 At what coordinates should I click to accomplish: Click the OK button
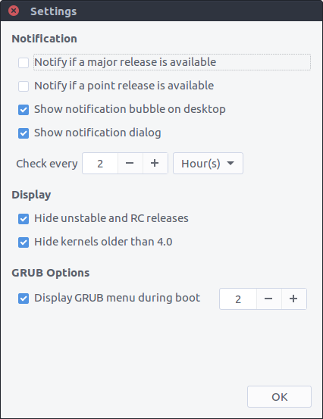[x=280, y=397]
